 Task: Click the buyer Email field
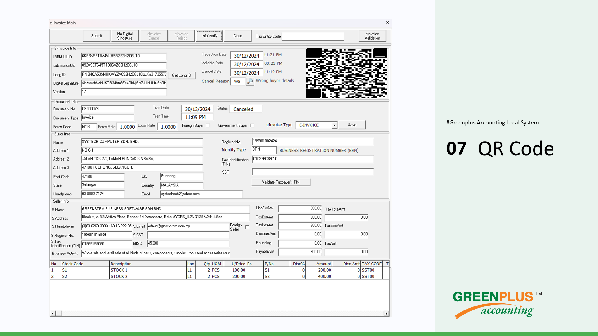201,194
